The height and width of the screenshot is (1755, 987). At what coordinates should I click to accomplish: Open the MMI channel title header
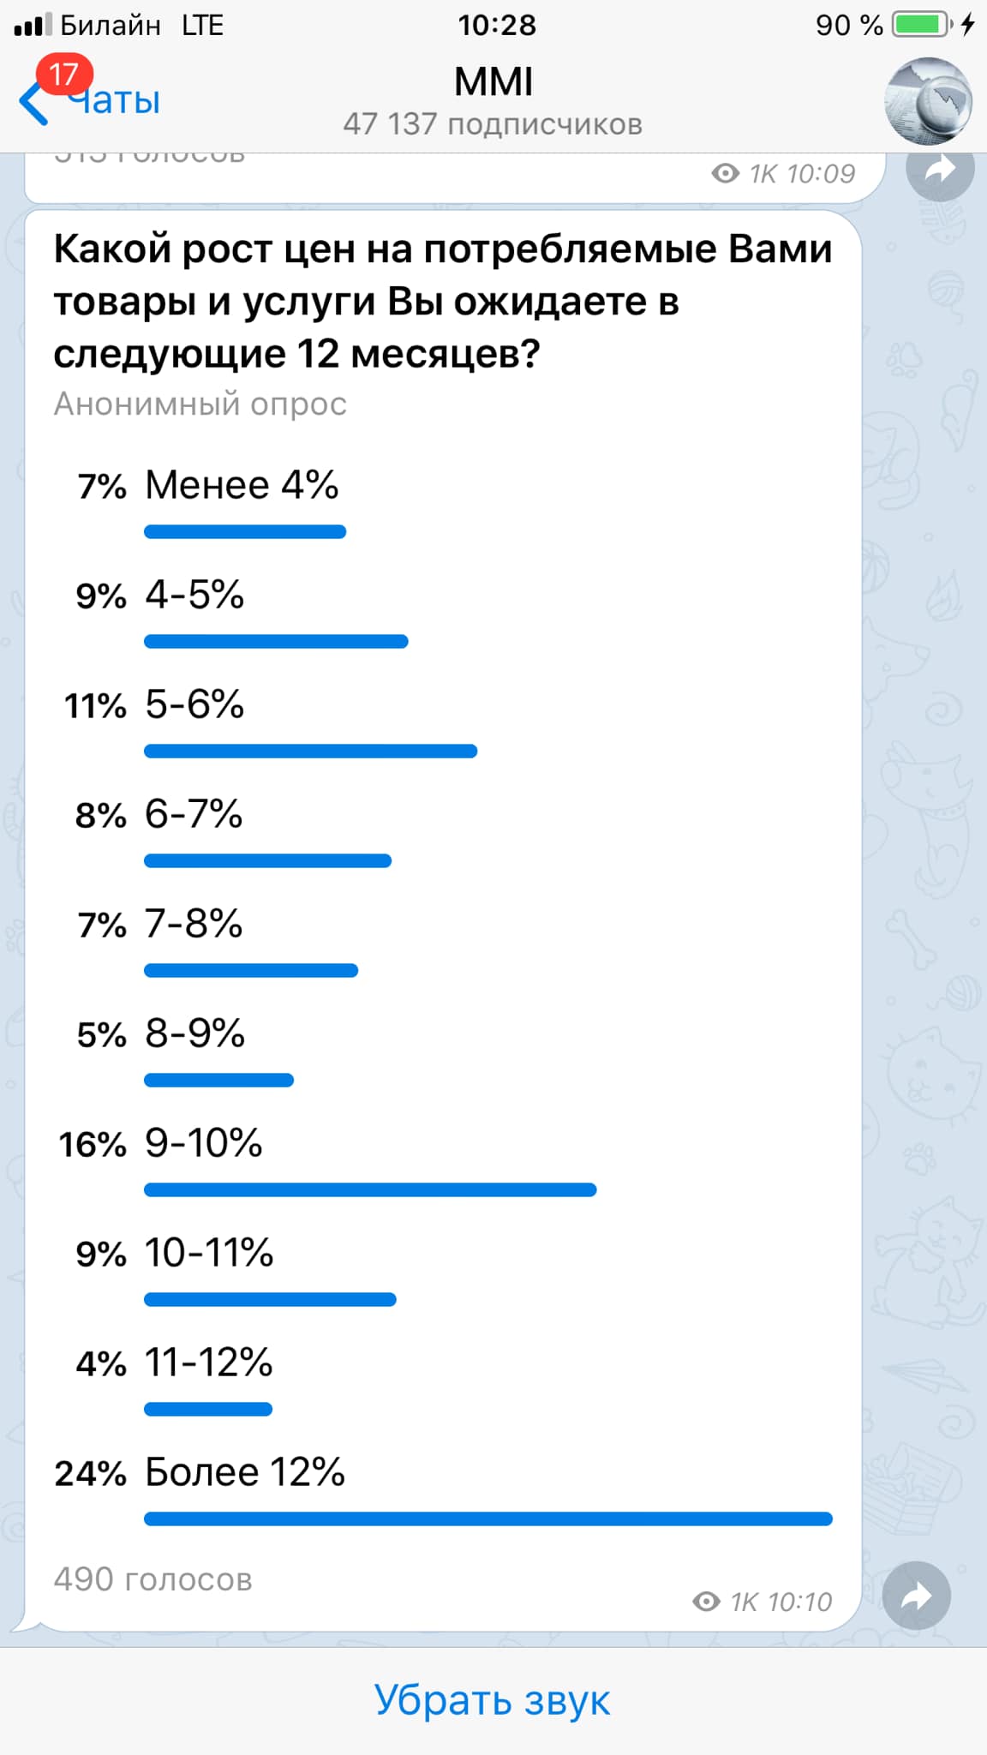(493, 82)
